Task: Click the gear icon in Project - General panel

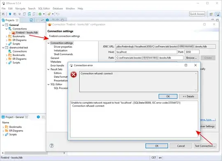Action: coord(38,117)
